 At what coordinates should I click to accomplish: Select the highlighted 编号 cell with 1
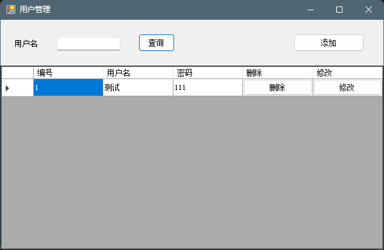coord(68,87)
